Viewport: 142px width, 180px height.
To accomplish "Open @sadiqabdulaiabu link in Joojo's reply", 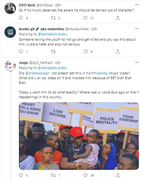I will (x=52, y=68).
